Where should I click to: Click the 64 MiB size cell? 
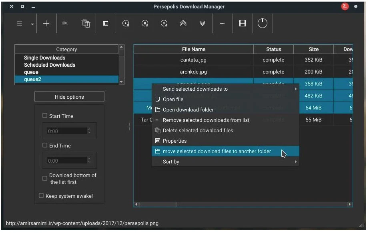coord(313,108)
